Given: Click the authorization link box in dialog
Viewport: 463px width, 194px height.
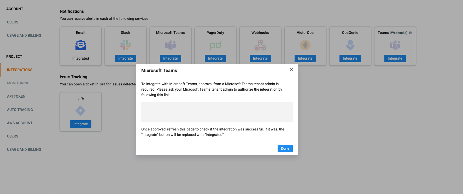Looking at the screenshot, I should click(x=217, y=112).
